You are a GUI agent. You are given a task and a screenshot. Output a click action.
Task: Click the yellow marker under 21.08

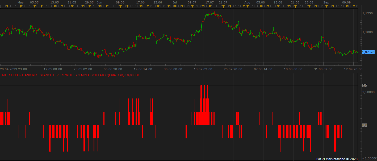[x=295, y=6]
